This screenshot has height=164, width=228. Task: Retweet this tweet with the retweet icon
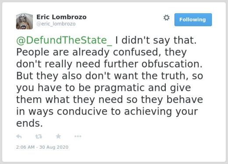39,136
